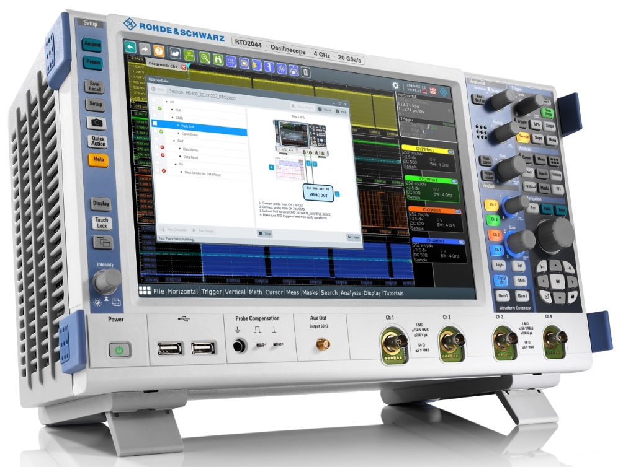Click the undo arrow in the toolbar

129,47
